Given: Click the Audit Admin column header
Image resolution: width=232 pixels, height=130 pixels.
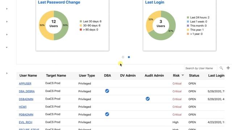Looking at the screenshot, I should click(x=154, y=75).
